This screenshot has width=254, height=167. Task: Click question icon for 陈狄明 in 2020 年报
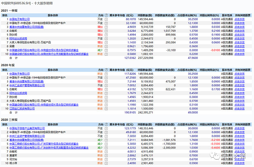106,97
